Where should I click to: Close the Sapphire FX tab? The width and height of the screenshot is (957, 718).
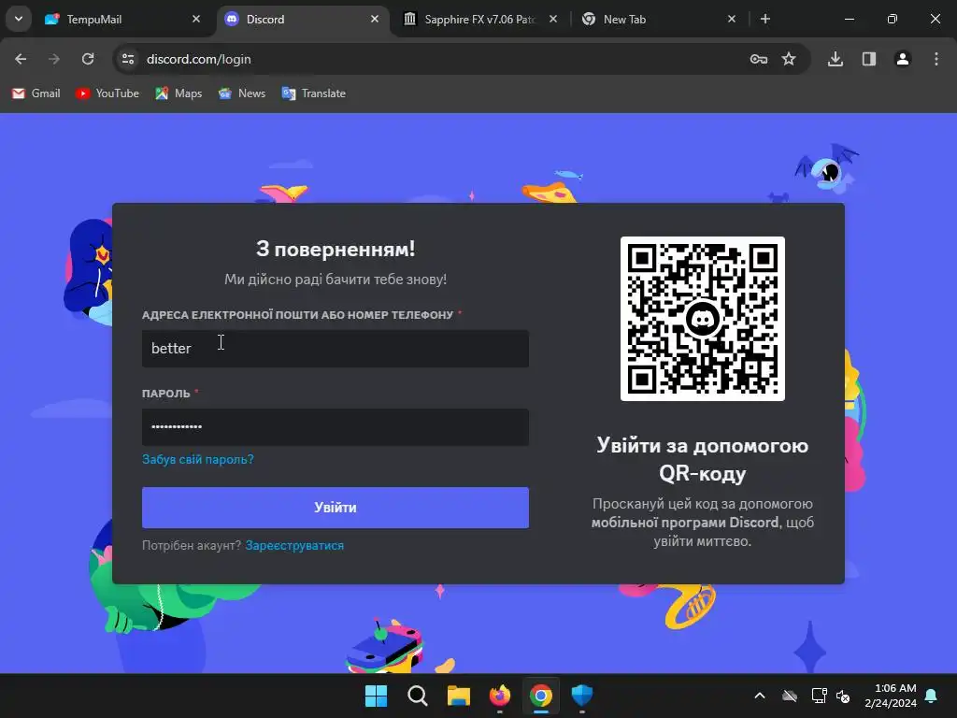coord(553,19)
